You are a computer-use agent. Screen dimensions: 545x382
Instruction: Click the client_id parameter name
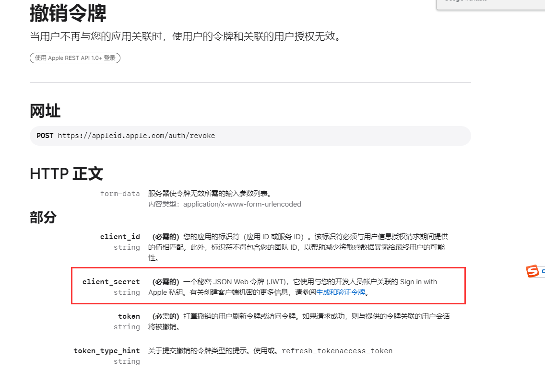[x=120, y=237]
